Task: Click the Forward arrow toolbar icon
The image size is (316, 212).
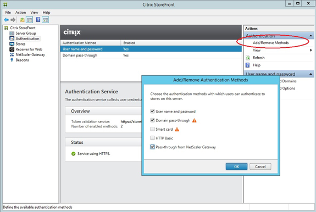Action: coord(13,20)
